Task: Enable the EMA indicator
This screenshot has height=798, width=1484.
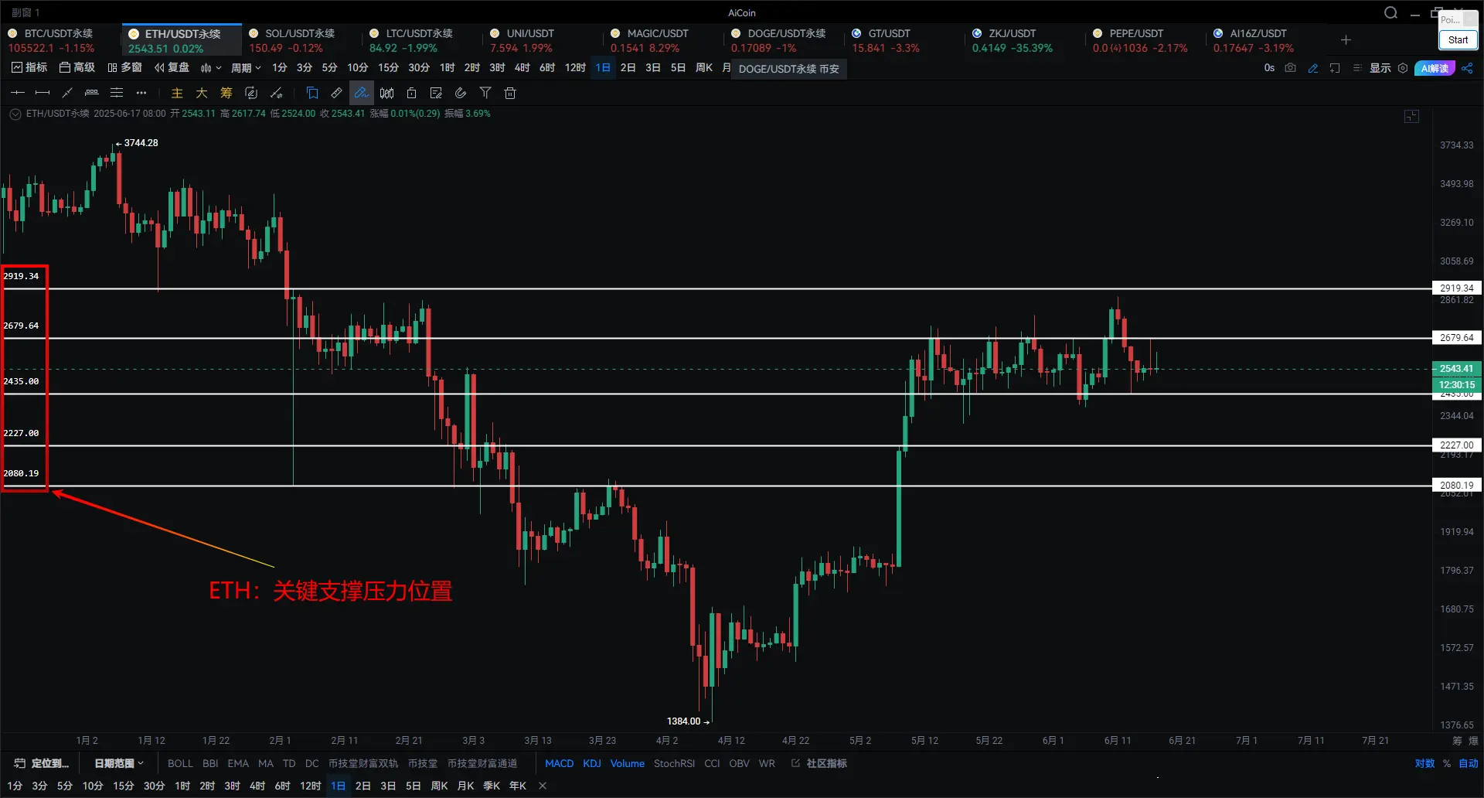Action: tap(238, 763)
